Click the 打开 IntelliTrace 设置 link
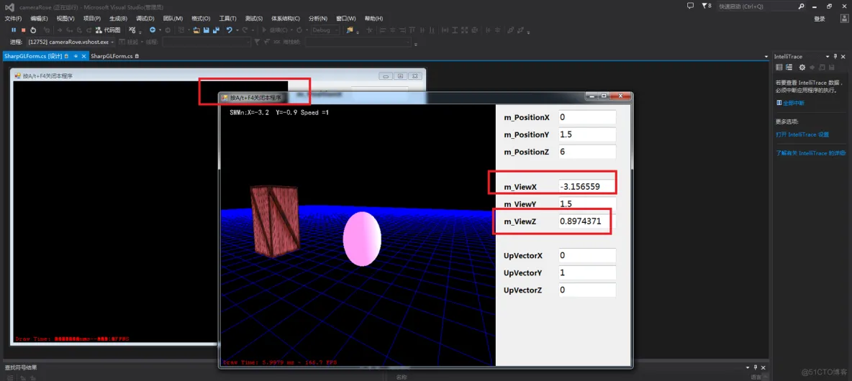 pos(802,134)
